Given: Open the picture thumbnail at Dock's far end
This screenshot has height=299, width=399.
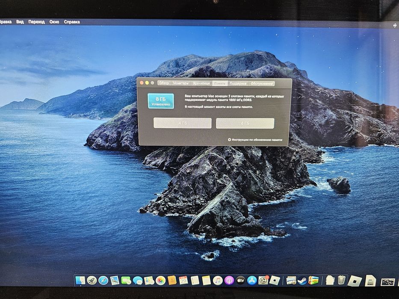Looking at the screenshot, I should tap(387, 282).
